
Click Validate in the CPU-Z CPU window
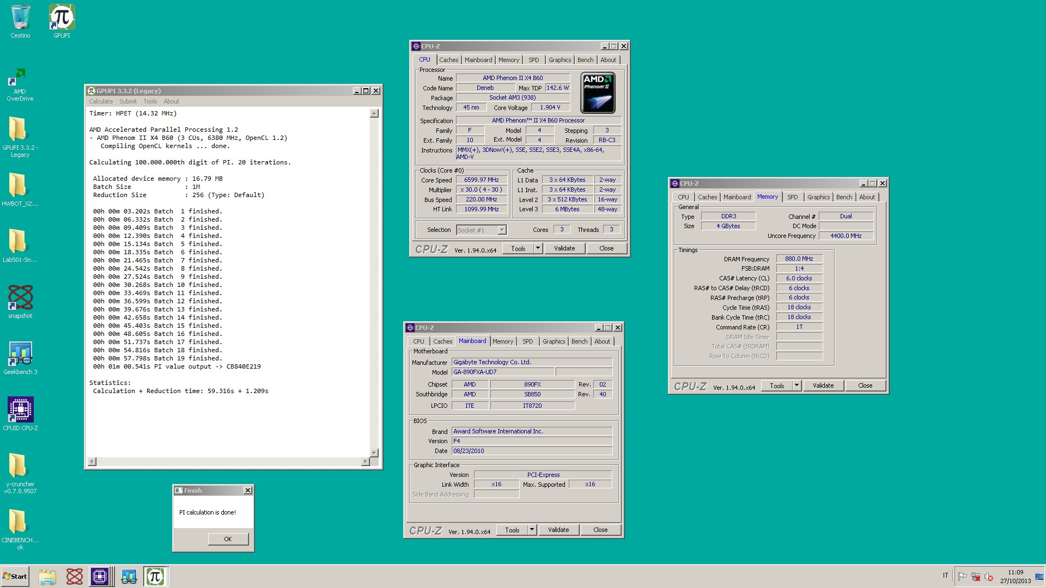click(564, 248)
